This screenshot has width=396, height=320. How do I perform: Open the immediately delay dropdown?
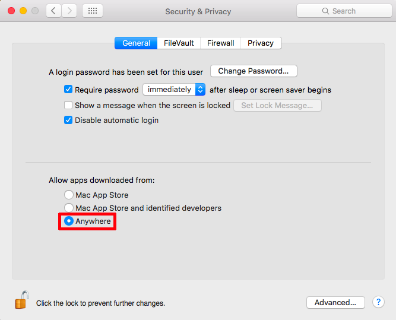coord(174,90)
